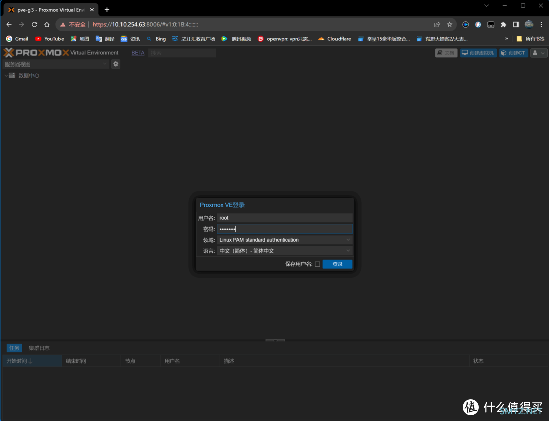
Task: Open the openvpn bookmark
Action: click(285, 39)
